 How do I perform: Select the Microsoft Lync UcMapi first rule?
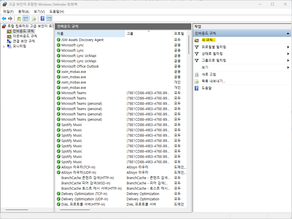79,56
